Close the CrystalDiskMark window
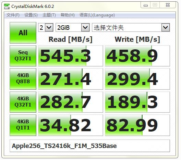 (168, 5)
